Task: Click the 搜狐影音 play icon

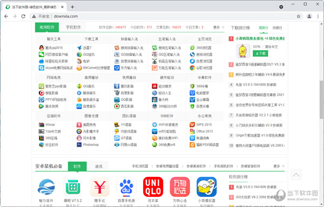Action: (42, 93)
